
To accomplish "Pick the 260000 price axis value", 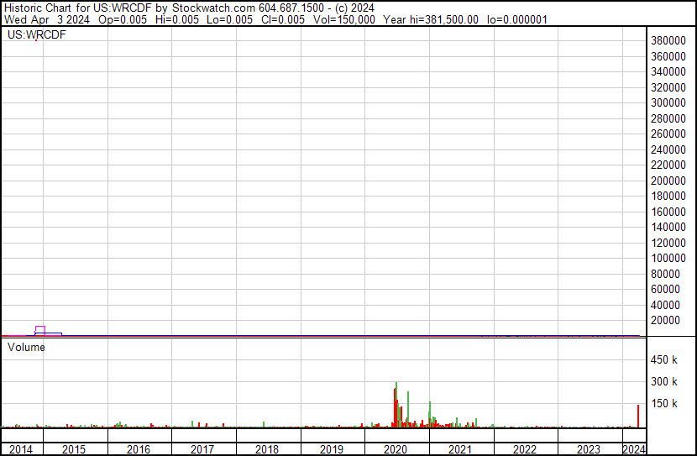I will (668, 134).
